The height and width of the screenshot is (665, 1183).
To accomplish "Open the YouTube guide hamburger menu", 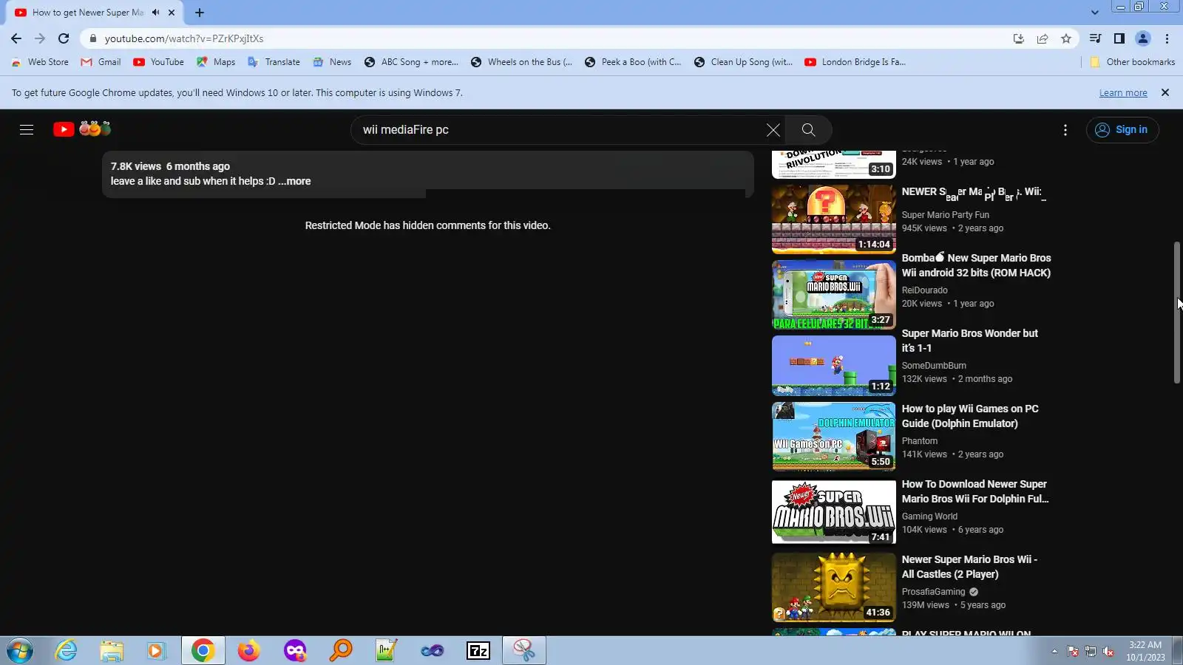I will (27, 130).
